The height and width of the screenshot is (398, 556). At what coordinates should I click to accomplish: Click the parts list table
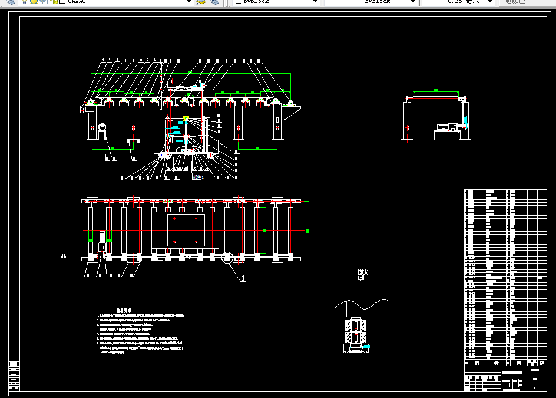(505, 277)
